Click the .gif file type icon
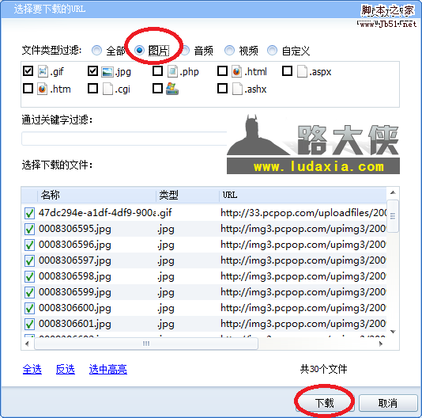Viewport: 422px width, 418px height. [43, 71]
